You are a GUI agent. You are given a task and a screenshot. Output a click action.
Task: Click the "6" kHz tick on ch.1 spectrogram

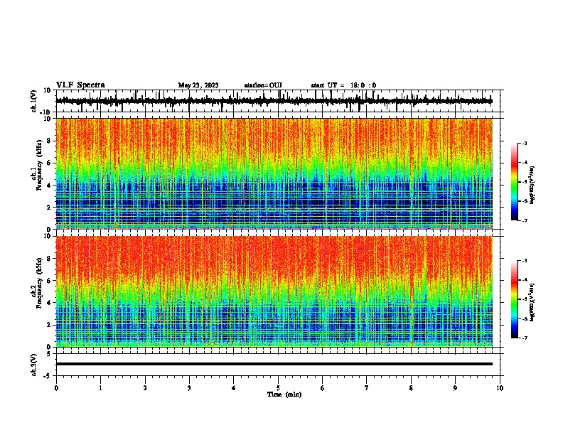tap(50, 163)
